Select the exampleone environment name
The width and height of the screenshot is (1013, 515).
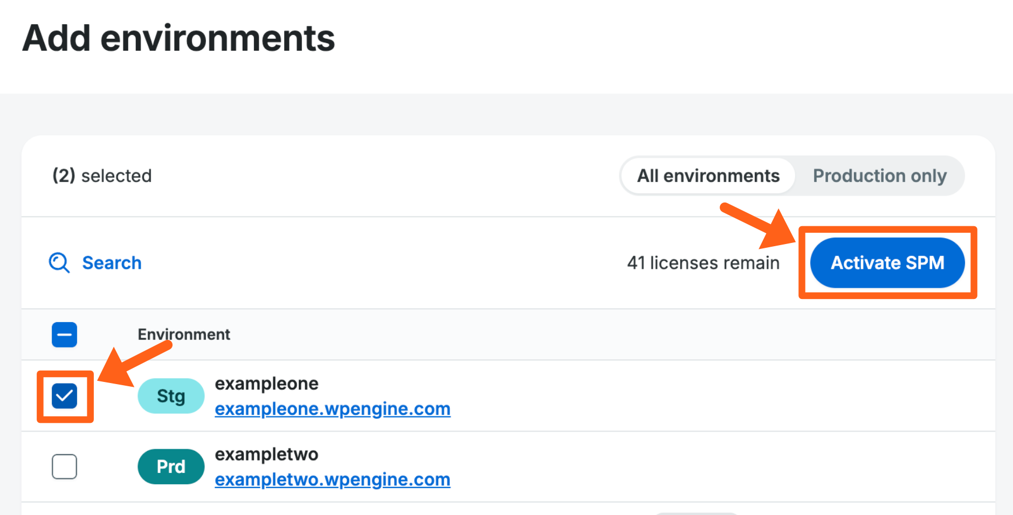(x=266, y=384)
